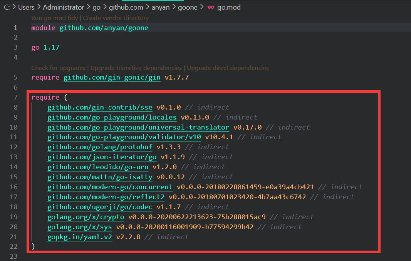Click version v2.2.8 of yaml.v2
The width and height of the screenshot is (411, 261).
point(128,237)
